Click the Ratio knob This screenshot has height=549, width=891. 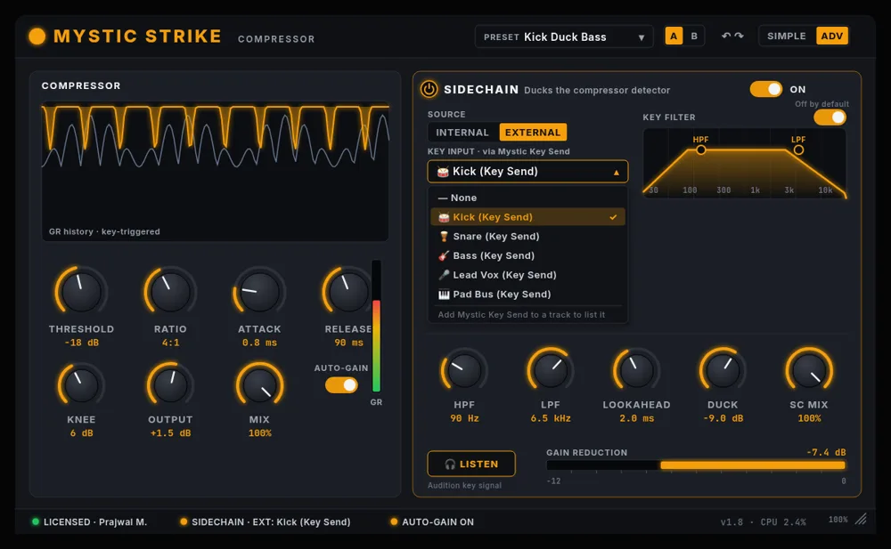170,292
